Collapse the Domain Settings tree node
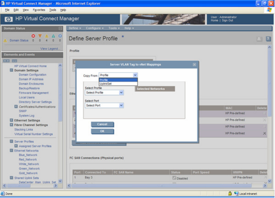275x198 pixels. (11, 70)
